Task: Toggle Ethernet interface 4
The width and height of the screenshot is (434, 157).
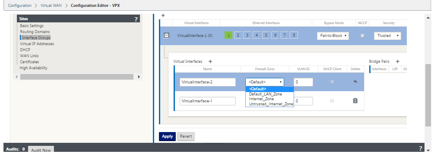Action: coord(257,35)
